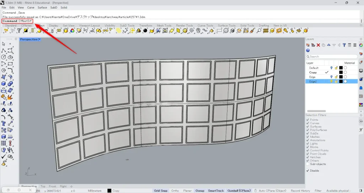Click the Join puzzle-piece icon

pos(4,97)
